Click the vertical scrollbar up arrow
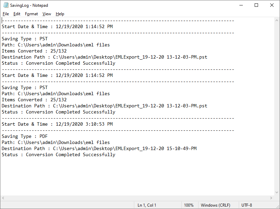 tap(277, 20)
